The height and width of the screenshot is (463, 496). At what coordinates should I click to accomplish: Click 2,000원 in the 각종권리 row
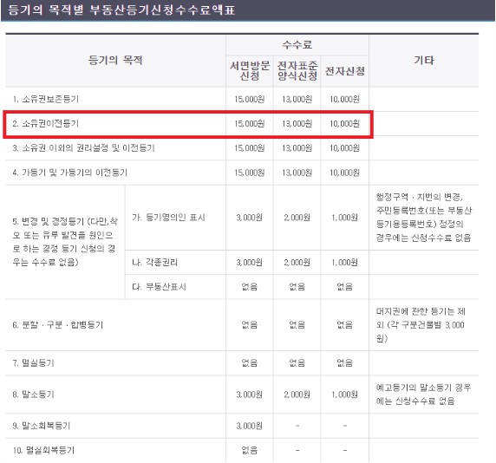(297, 262)
